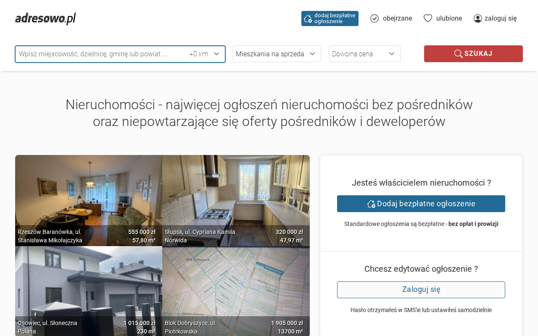Open the Mieszkania na sprzedaż category dropdown
The width and height of the screenshot is (538, 336).
[277, 54]
